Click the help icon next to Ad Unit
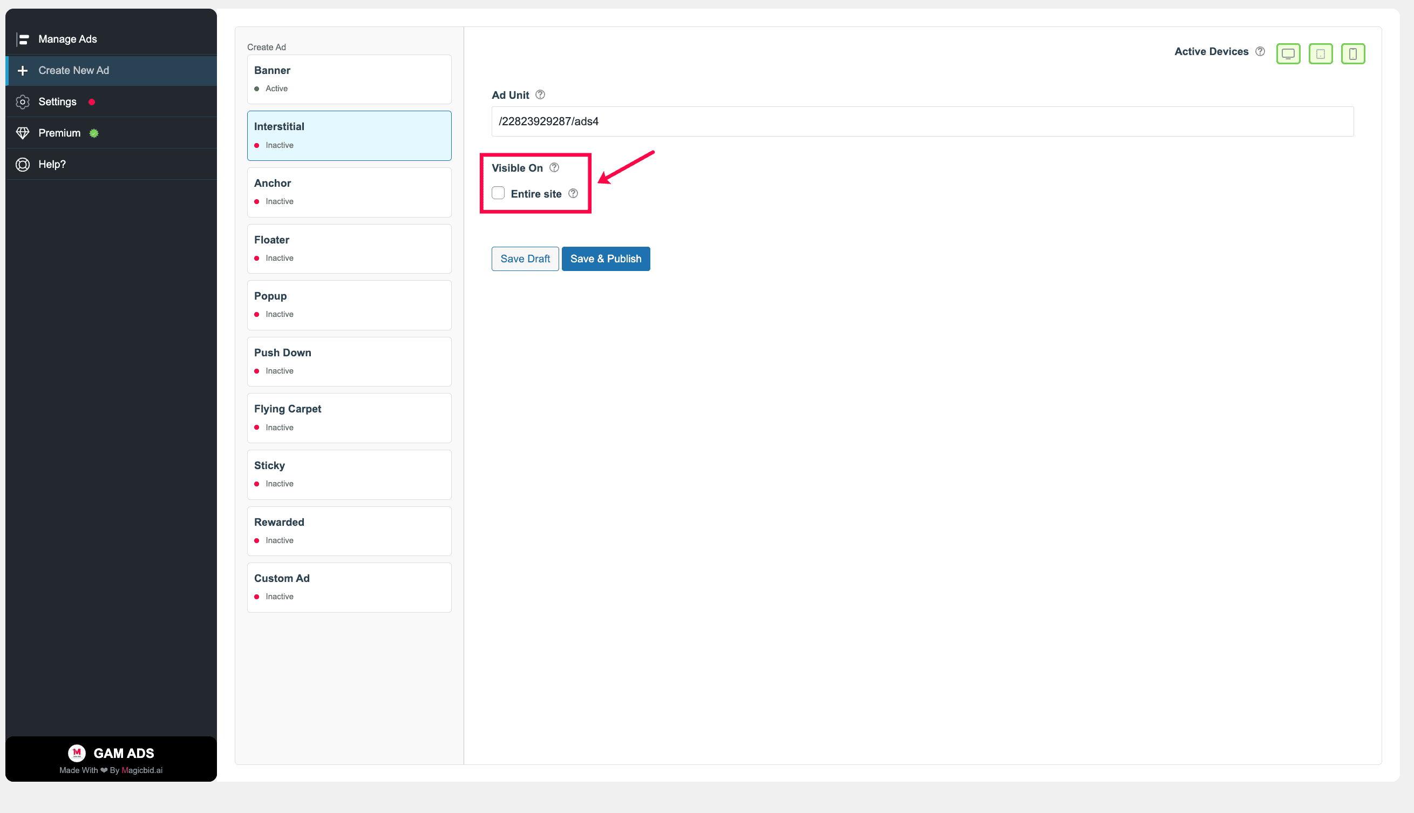 tap(540, 94)
